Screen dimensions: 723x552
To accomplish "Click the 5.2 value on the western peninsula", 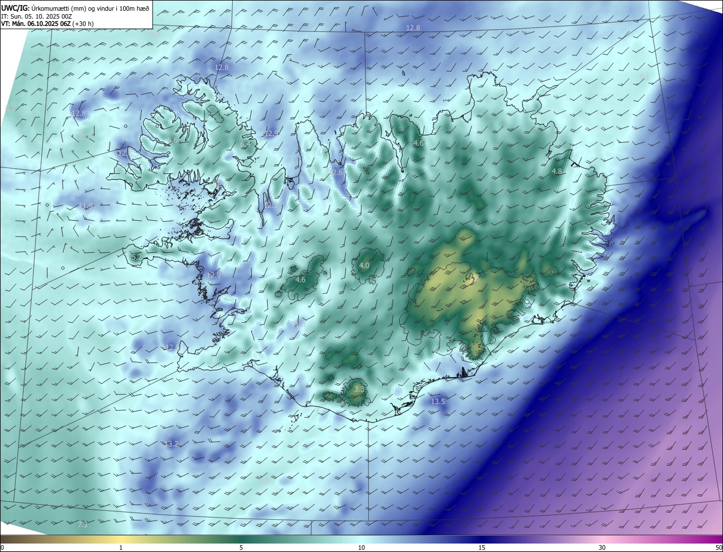I will 137,257.
